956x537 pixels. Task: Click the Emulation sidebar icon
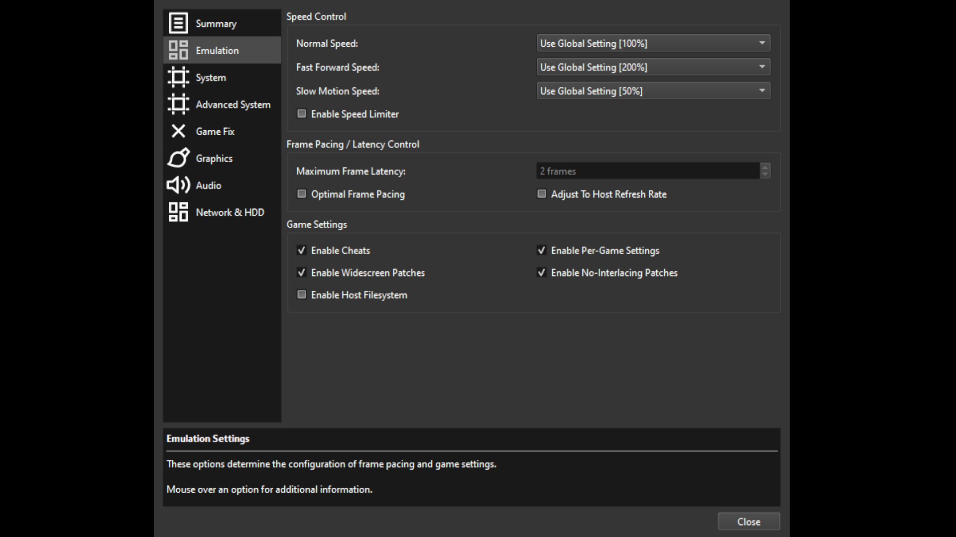coord(178,50)
